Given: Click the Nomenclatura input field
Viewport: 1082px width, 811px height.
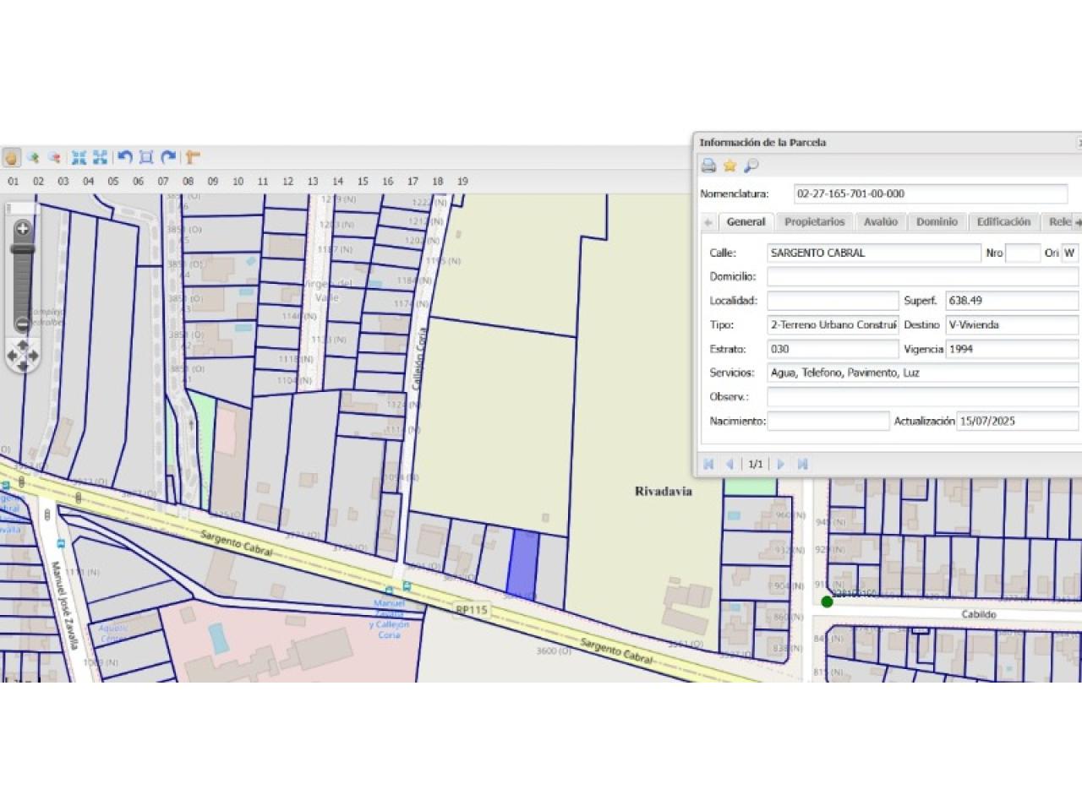Looking at the screenshot, I should point(930,194).
